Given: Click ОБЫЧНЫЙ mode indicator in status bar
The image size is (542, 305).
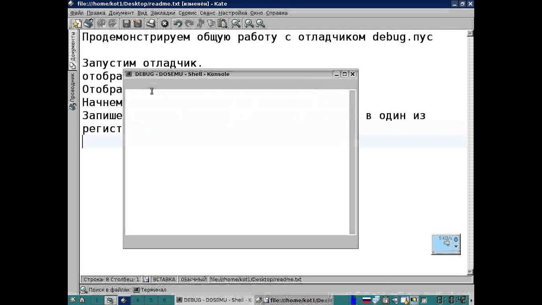Looking at the screenshot, I should [193, 280].
